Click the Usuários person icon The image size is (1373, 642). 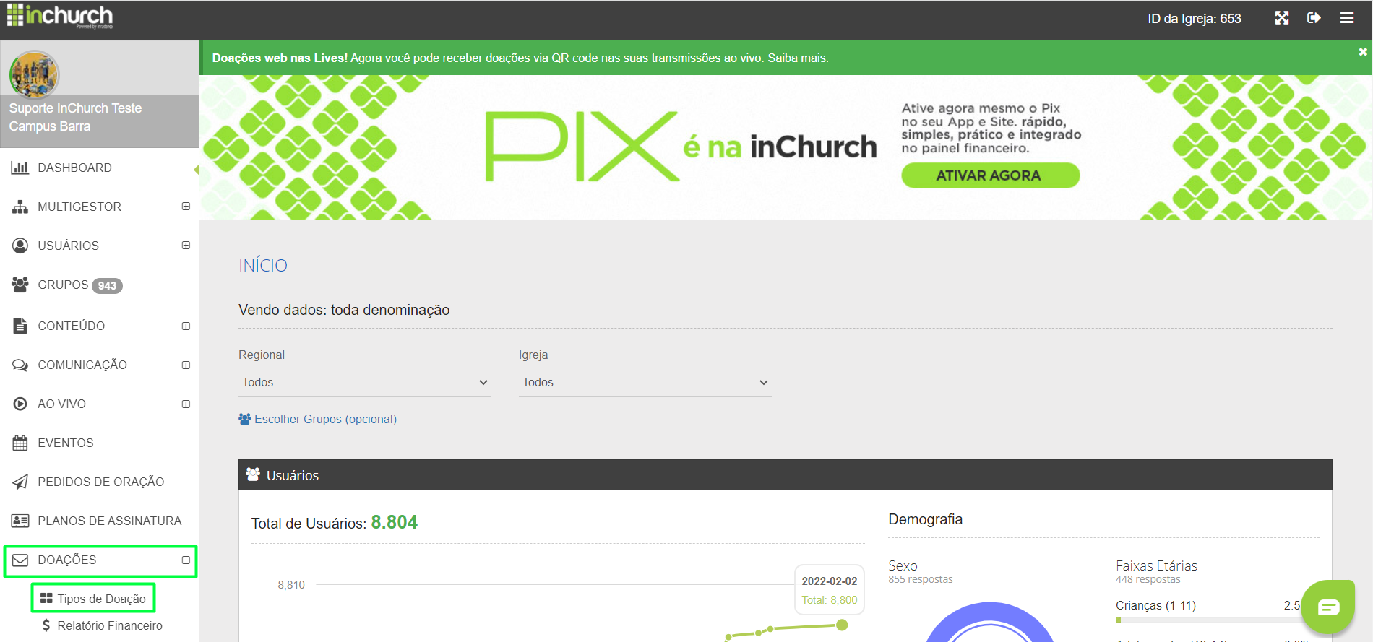[x=20, y=246]
